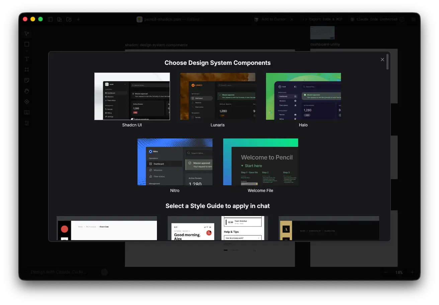Image resolution: width=439 pixels, height=305 pixels.
Task: Choose the Lunaris design system thumbnail
Action: point(218,96)
